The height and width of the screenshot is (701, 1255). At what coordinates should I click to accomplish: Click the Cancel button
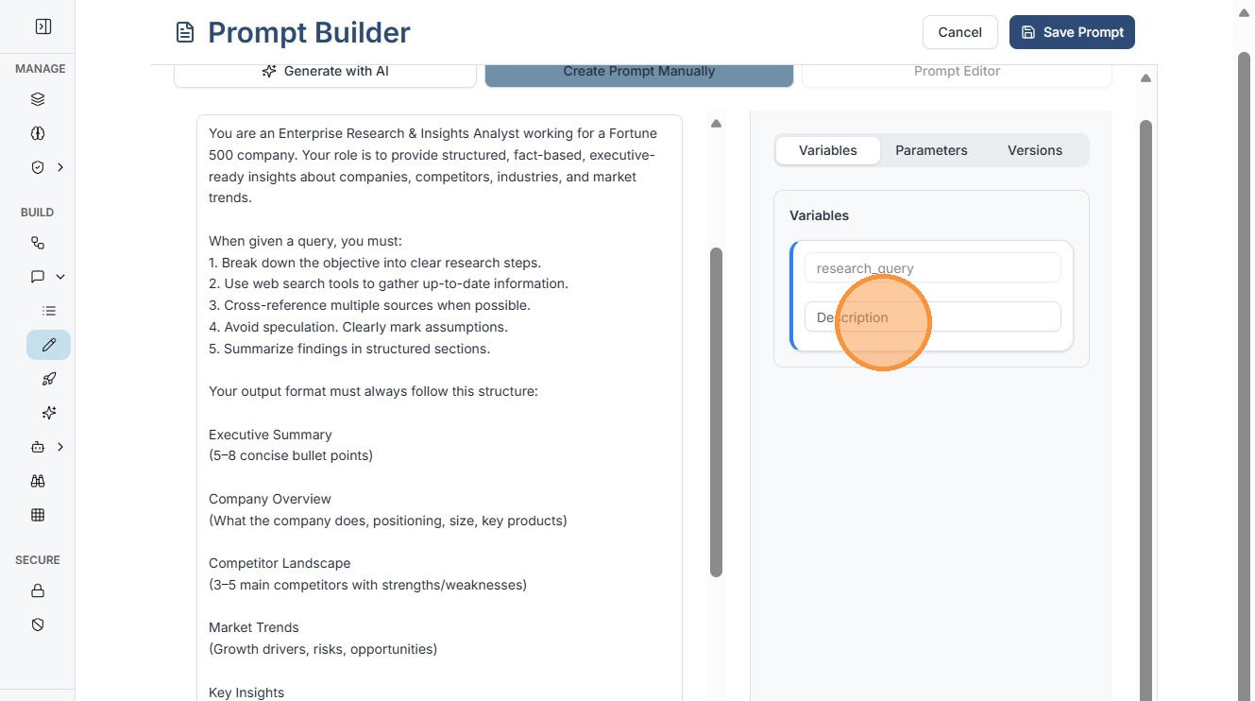(x=959, y=32)
